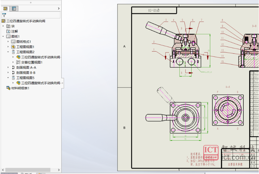
Task: Expand the 剖面视图 B-B node
Action: click(8, 72)
